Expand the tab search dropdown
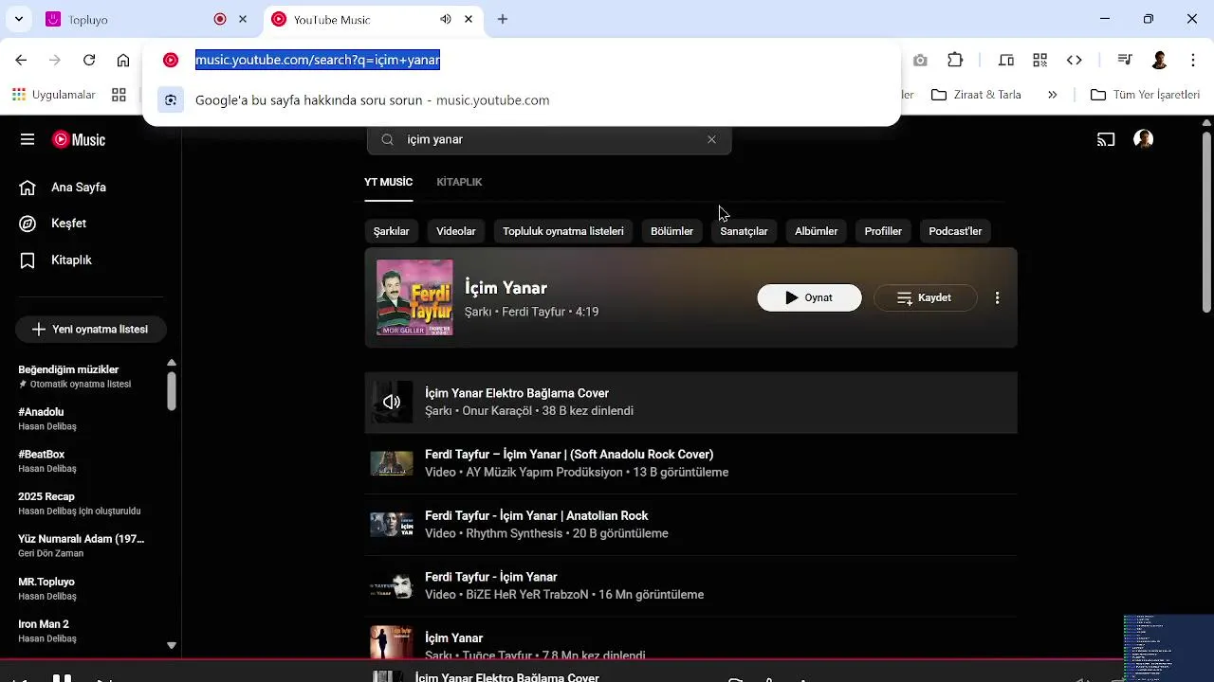The image size is (1214, 682). tap(18, 19)
